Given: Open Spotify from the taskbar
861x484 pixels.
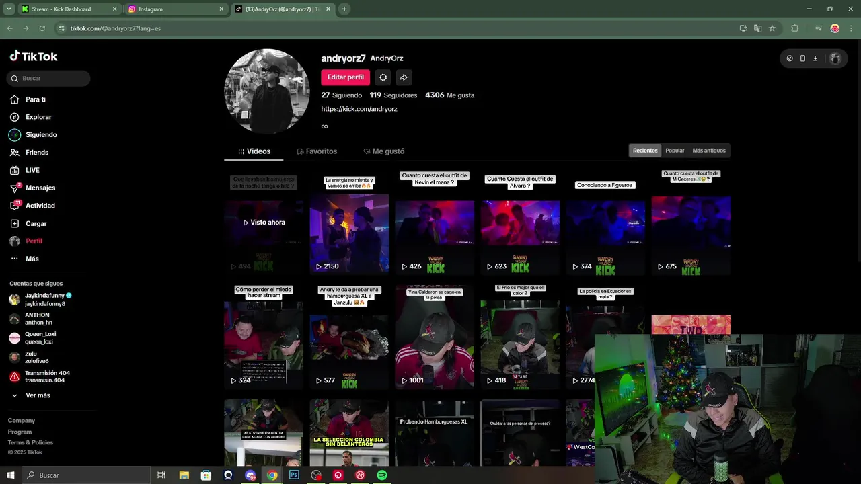Looking at the screenshot, I should coord(382,475).
